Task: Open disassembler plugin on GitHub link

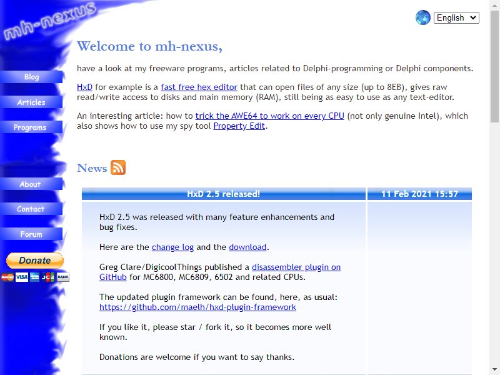Action: coord(296,267)
